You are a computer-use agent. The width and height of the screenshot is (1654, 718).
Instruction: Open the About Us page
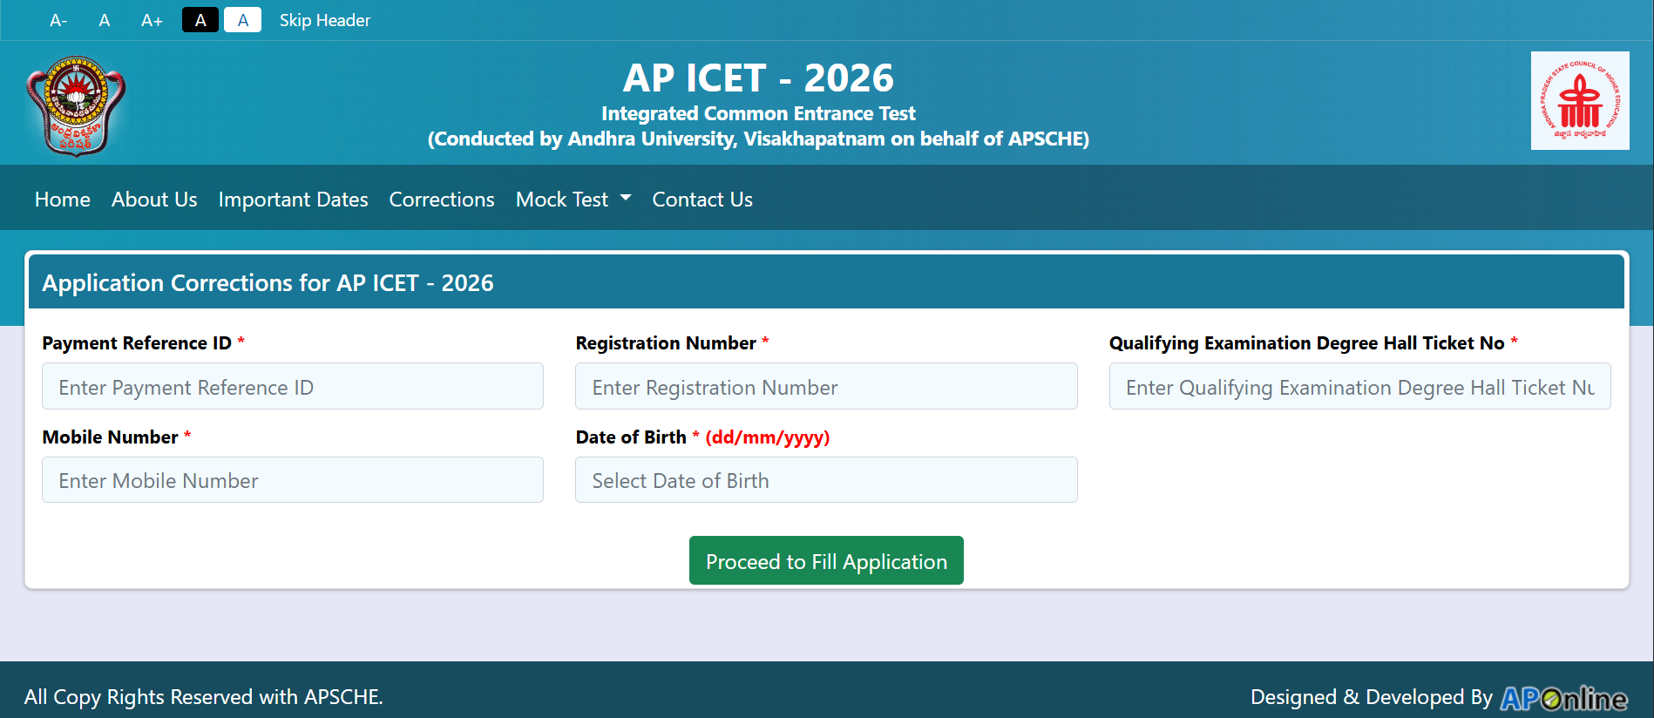pos(154,200)
